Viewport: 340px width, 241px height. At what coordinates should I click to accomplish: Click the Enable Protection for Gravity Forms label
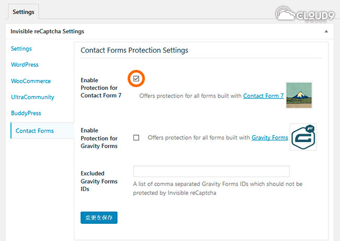coord(99,138)
